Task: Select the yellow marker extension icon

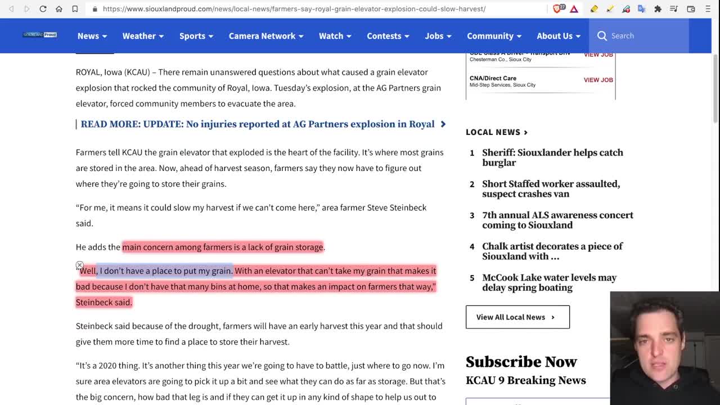Action: pos(594,9)
